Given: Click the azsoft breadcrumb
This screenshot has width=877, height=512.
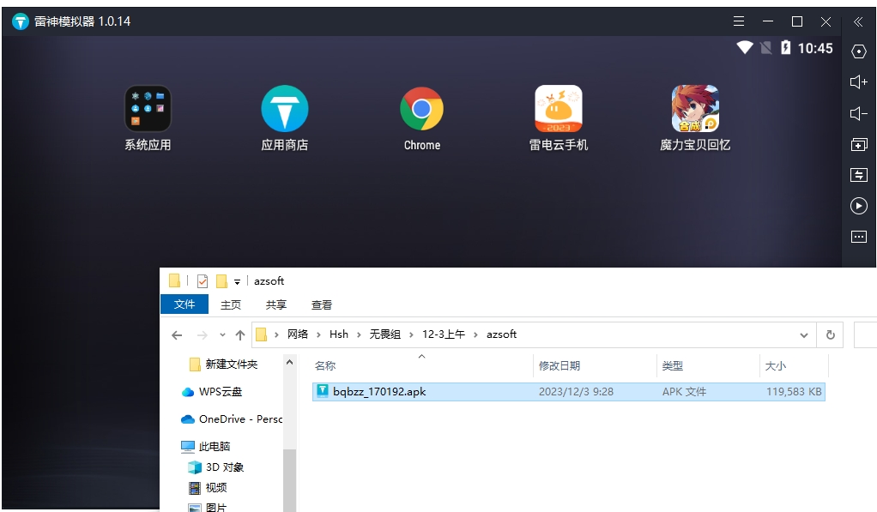Looking at the screenshot, I should (x=502, y=334).
